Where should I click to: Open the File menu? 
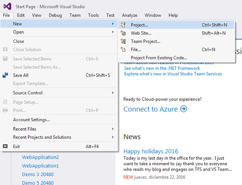click(6, 15)
